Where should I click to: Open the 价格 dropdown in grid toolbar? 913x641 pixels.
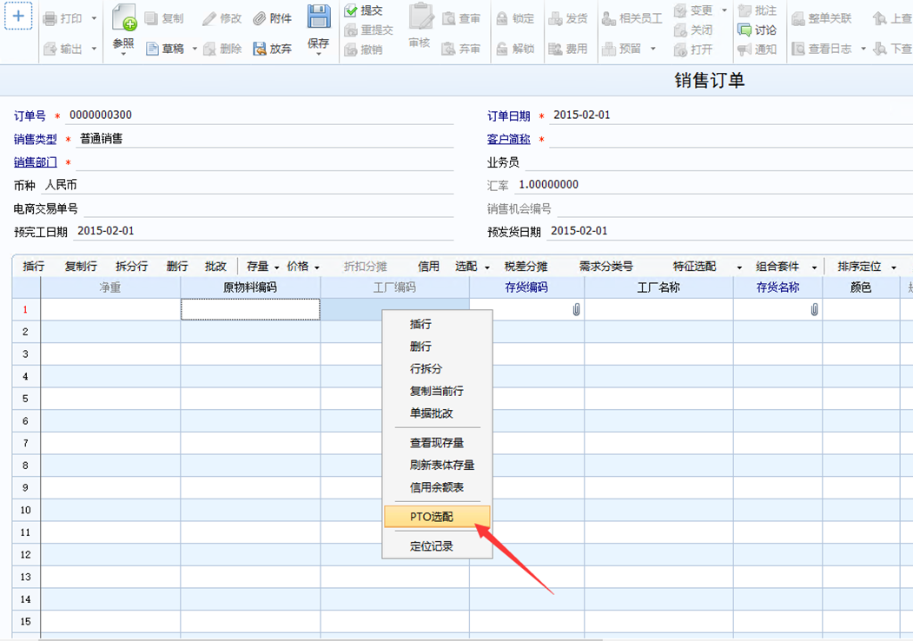317,268
